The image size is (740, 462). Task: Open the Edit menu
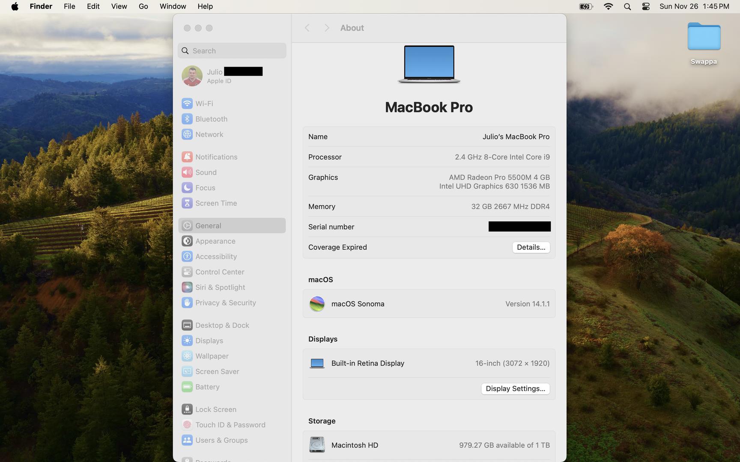pos(93,6)
